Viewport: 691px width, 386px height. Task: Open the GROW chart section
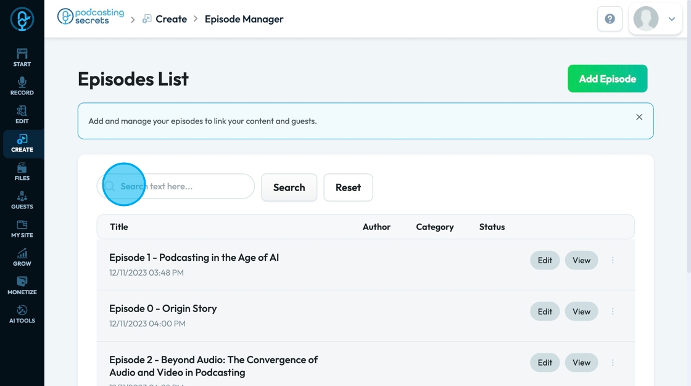(22, 257)
